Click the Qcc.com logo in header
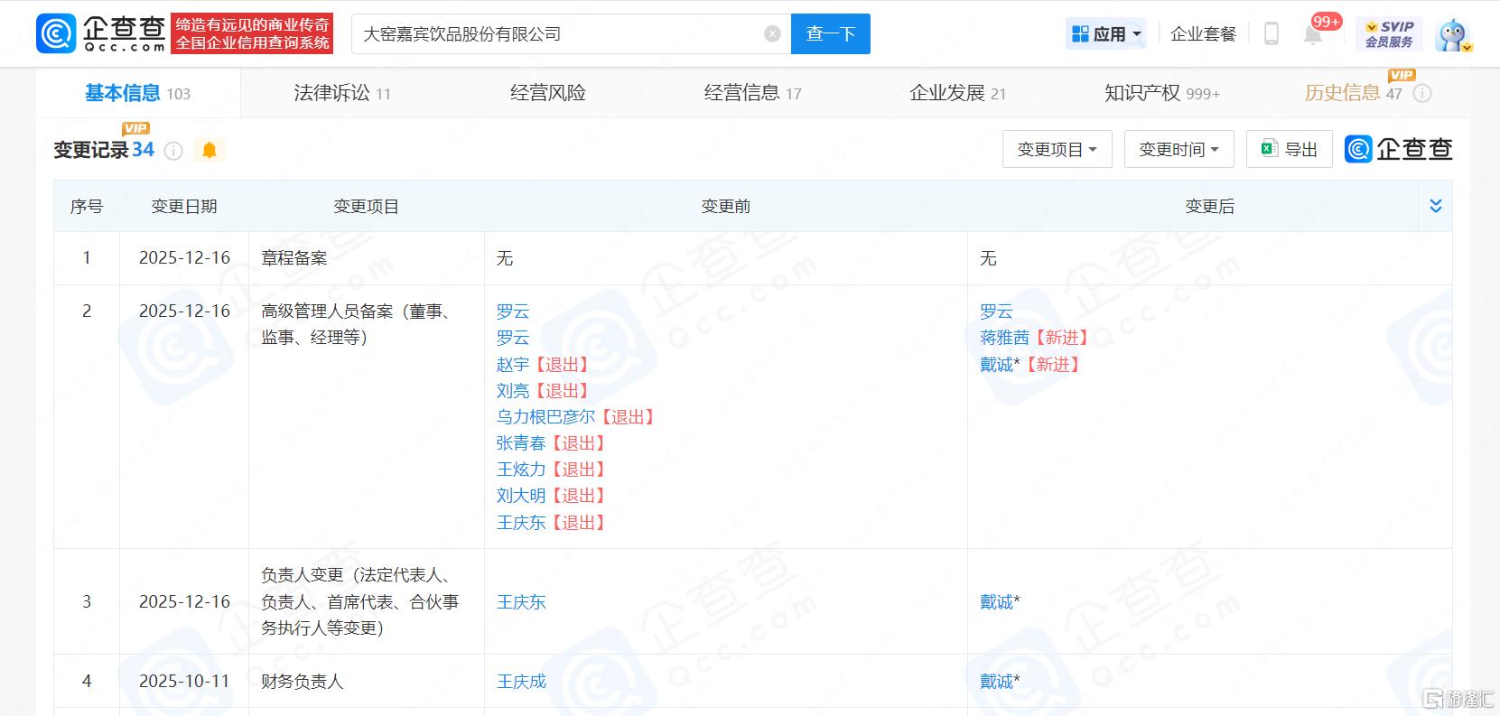This screenshot has height=716, width=1500. click(101, 33)
